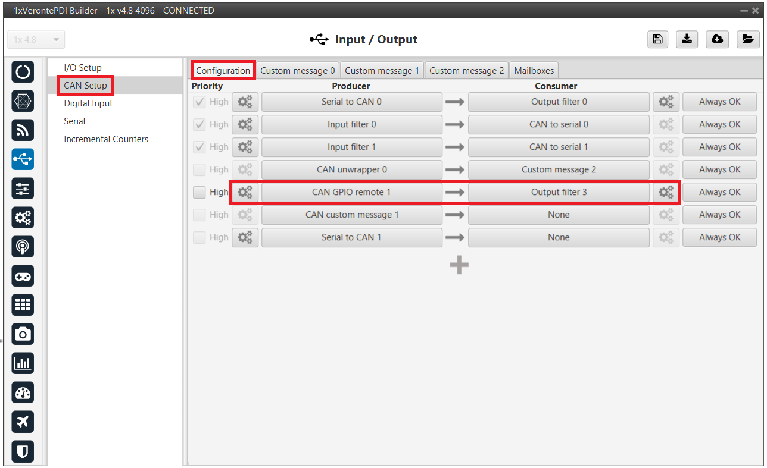This screenshot has width=767, height=468.
Task: Click the Input filter 1 producer button
Action: (352, 147)
